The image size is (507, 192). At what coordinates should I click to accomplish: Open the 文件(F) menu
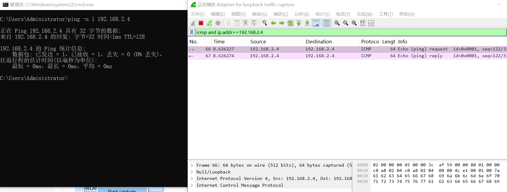click(198, 14)
